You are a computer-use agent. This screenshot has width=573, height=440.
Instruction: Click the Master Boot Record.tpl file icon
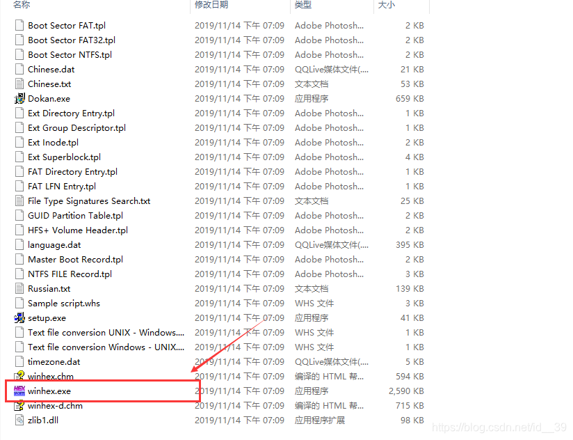(x=19, y=259)
